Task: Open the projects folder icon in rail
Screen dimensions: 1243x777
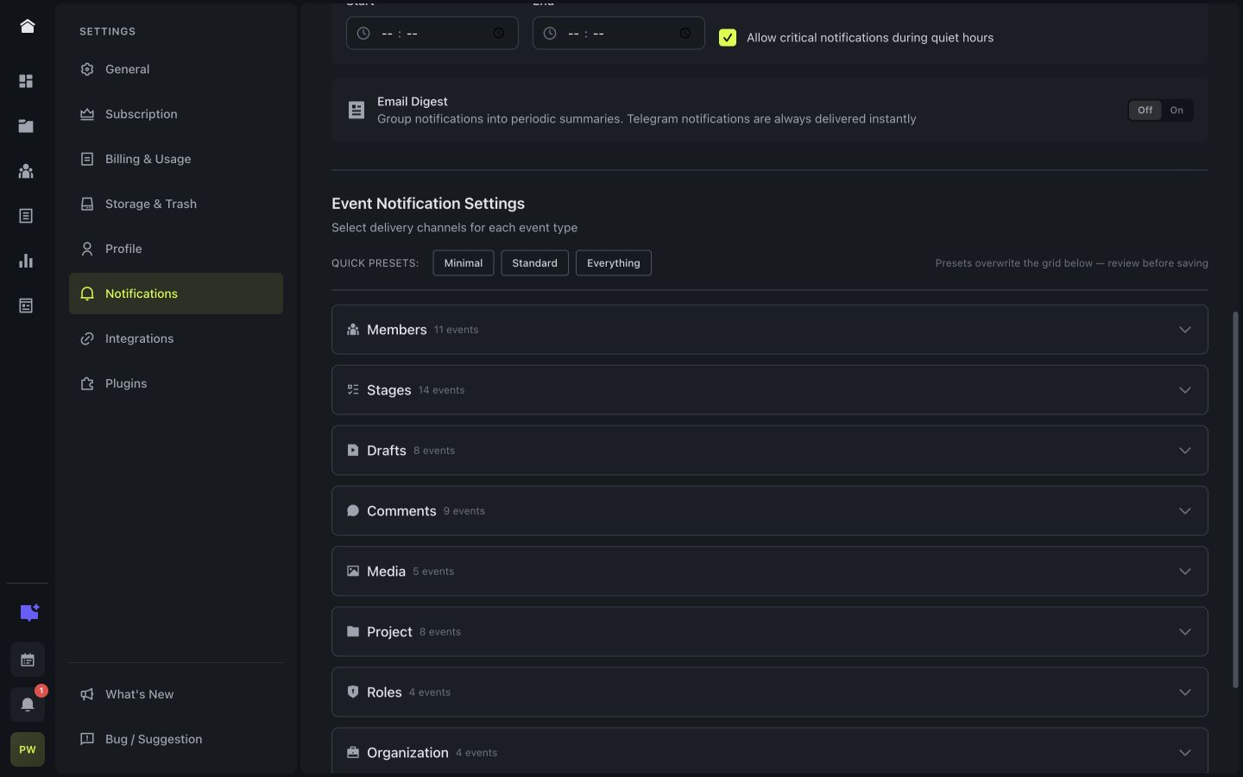Action: (26, 126)
